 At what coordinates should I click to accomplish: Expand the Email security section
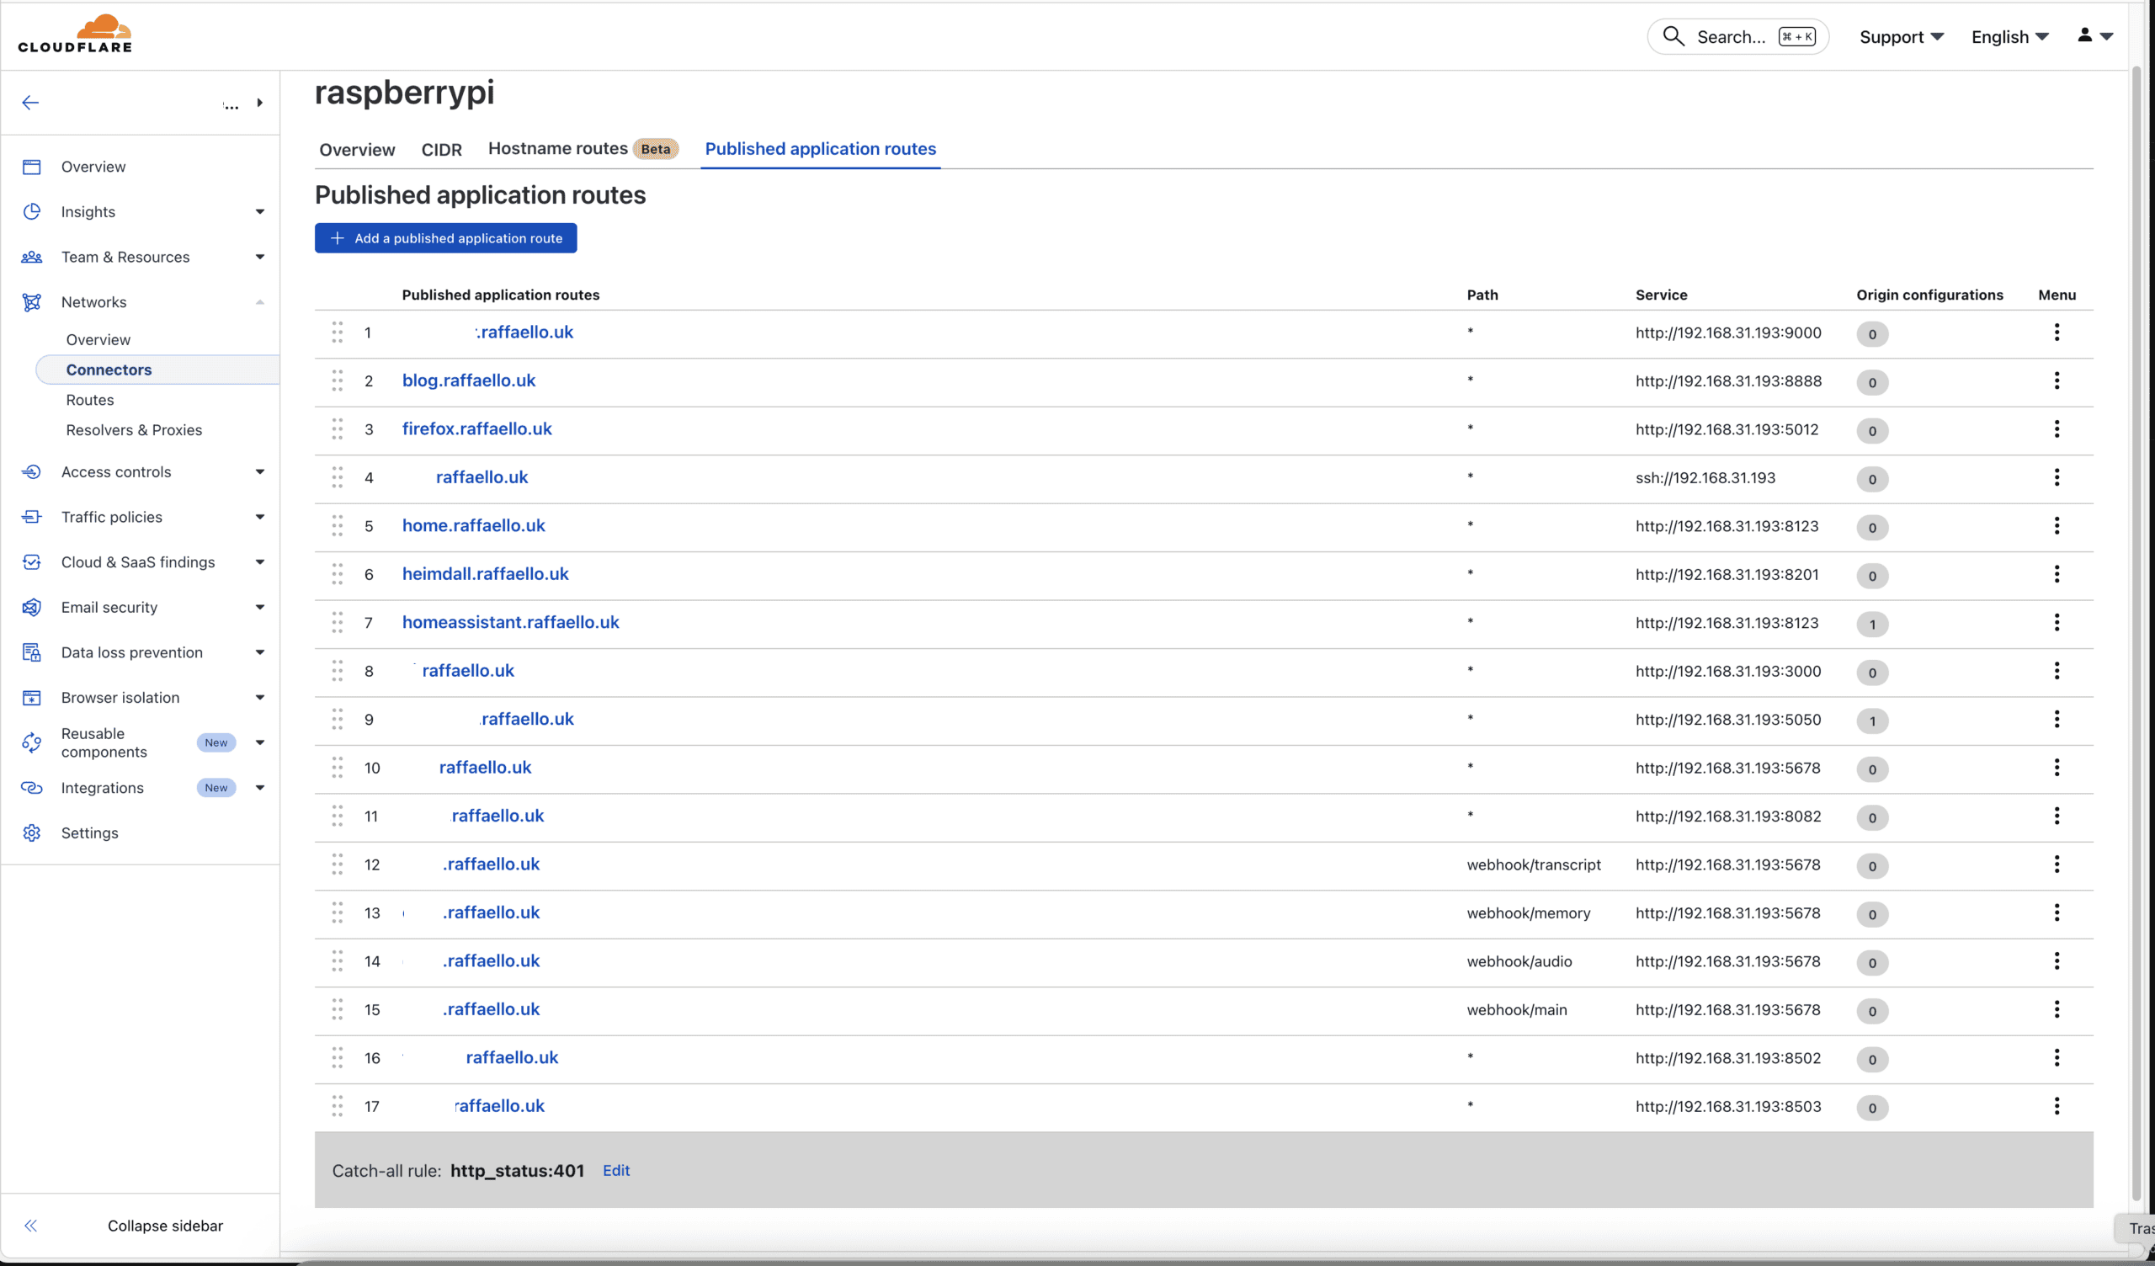click(259, 608)
